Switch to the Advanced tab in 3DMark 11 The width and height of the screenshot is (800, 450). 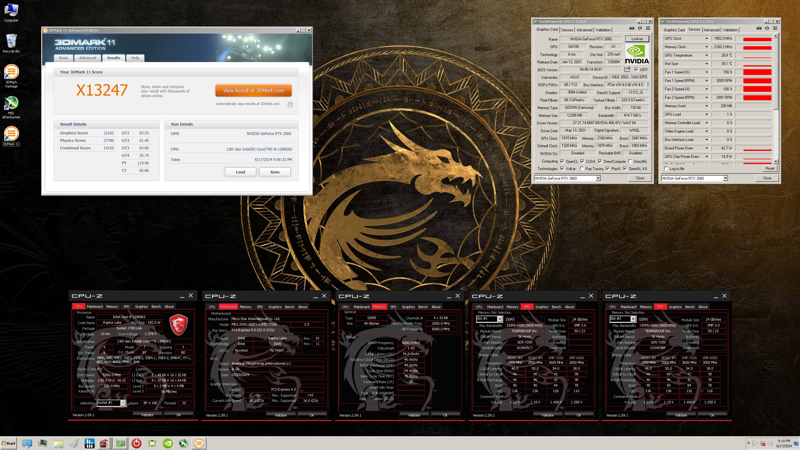coord(87,58)
